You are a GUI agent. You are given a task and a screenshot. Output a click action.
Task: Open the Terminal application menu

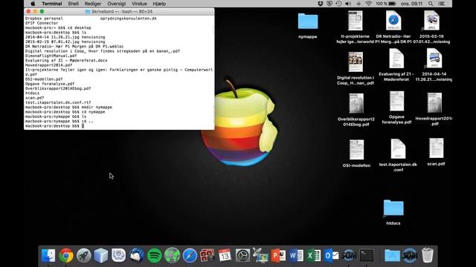click(x=52, y=4)
